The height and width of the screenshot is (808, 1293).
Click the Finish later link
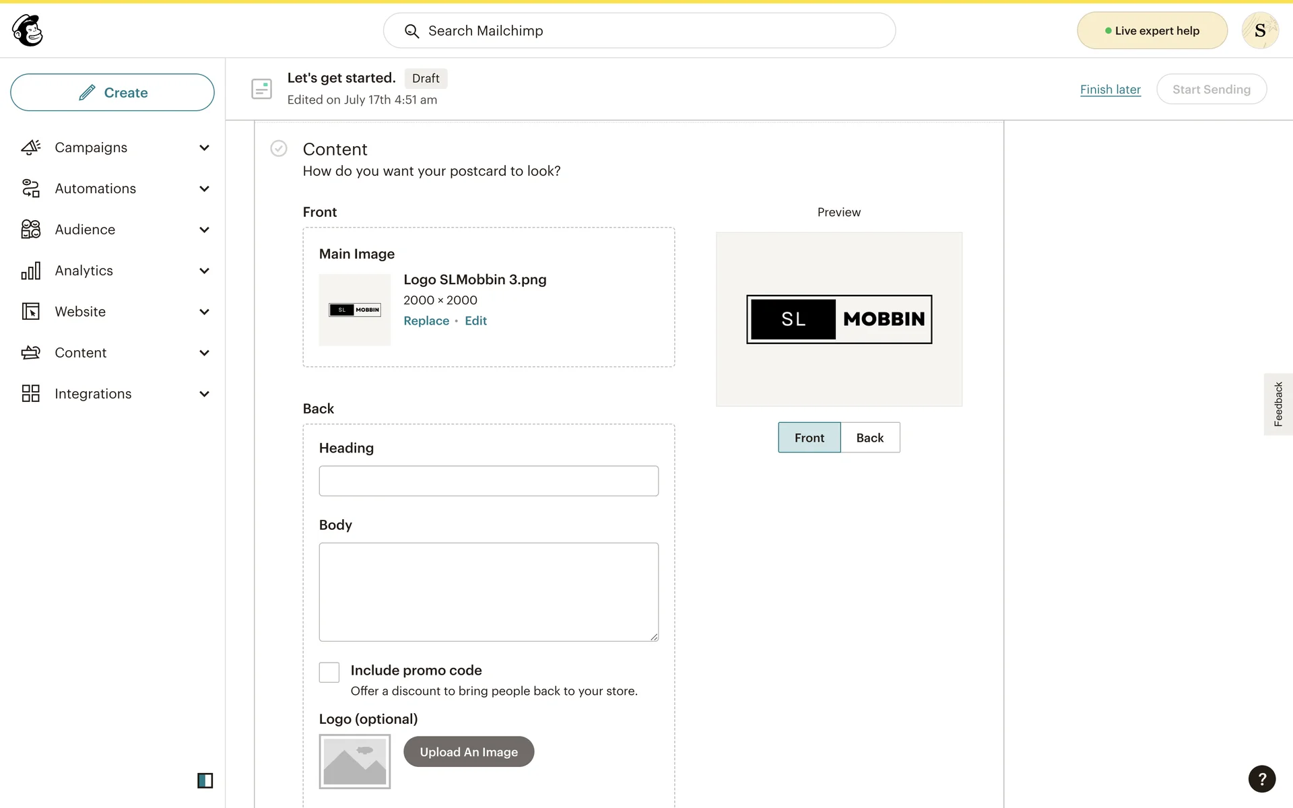coord(1110,90)
